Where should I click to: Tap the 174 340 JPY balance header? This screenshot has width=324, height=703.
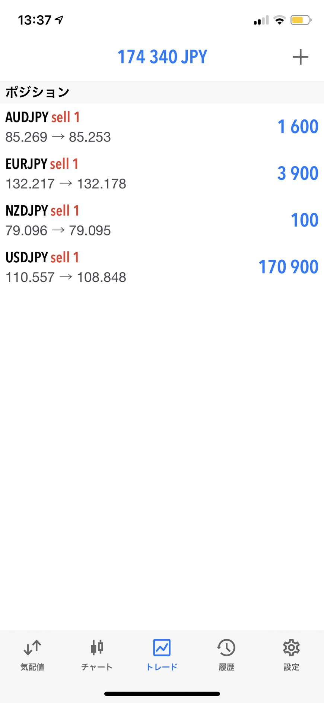(162, 57)
